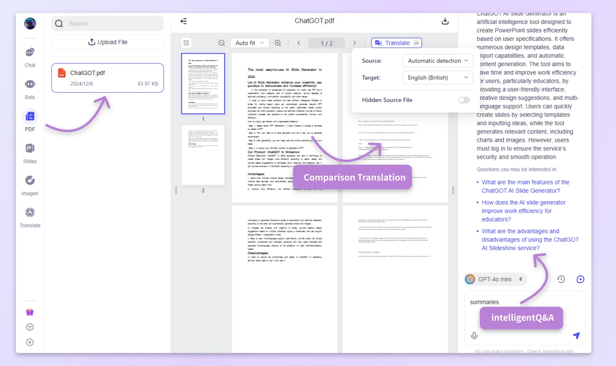Click the Upload File button

[107, 42]
